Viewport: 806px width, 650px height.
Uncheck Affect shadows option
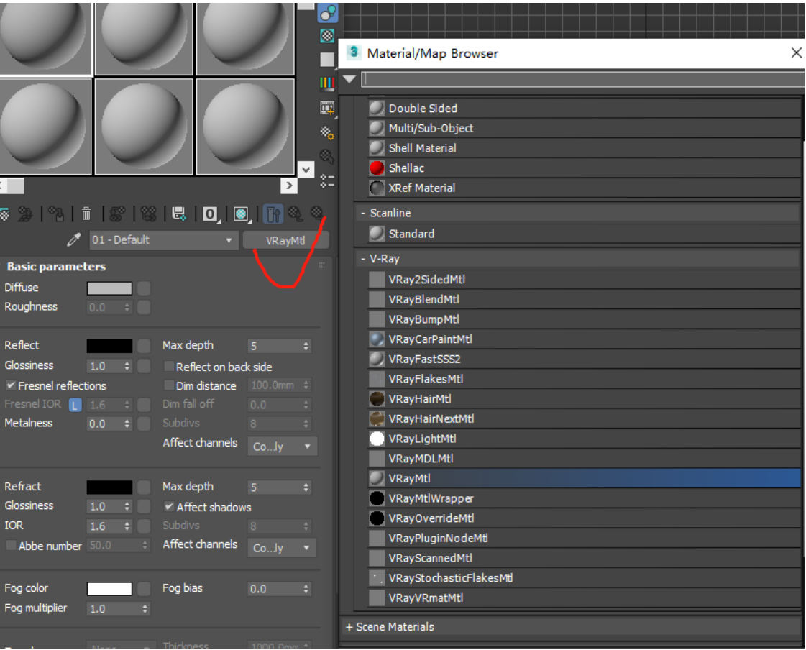tap(170, 507)
